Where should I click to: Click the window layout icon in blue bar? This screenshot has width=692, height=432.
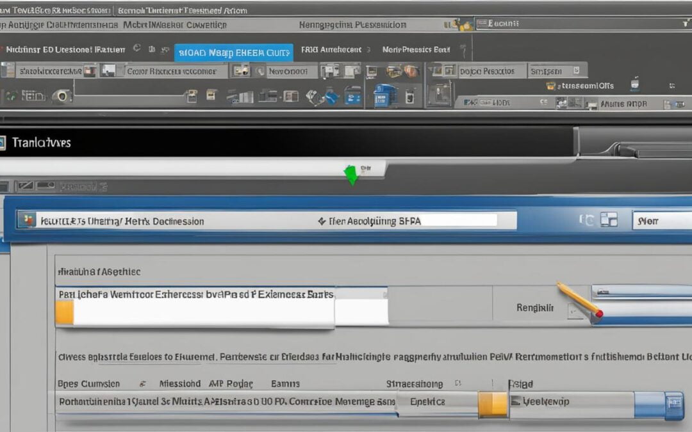coord(609,220)
